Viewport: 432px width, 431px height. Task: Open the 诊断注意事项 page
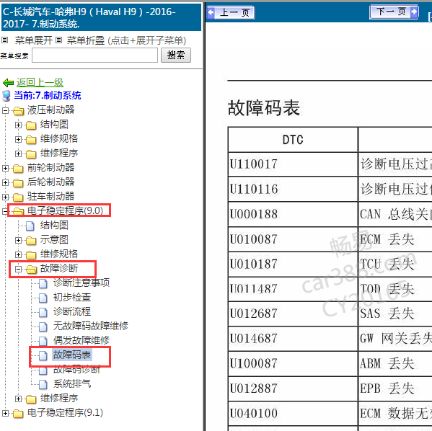(81, 283)
